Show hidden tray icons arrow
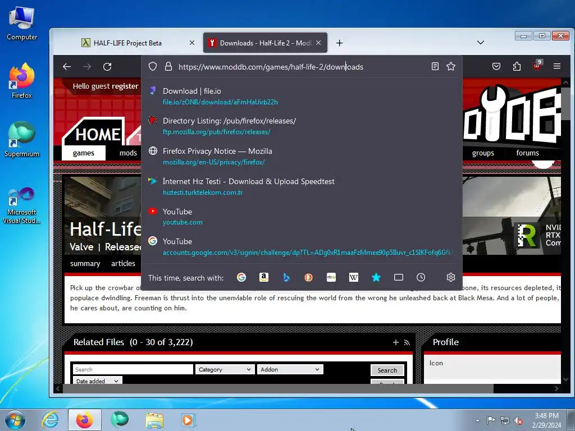 [477, 420]
